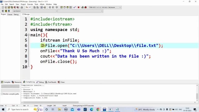199x112 pixels.
Task: Click the Open file toolbar icon
Action: pyautogui.click(x=6, y=7)
